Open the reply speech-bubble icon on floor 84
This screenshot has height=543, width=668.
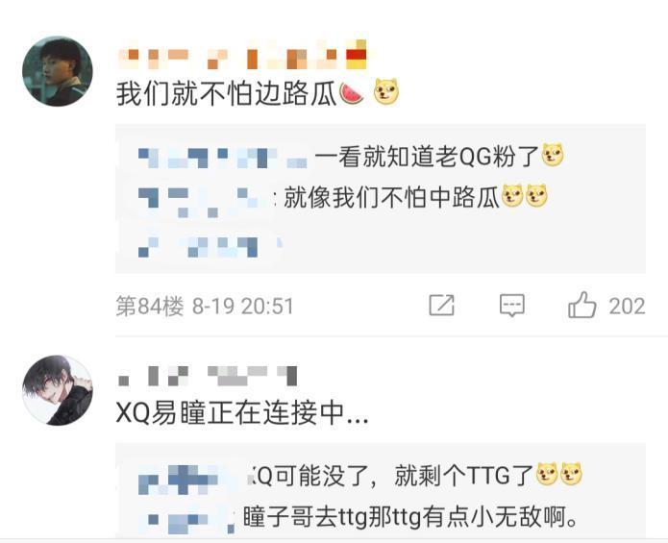point(511,306)
